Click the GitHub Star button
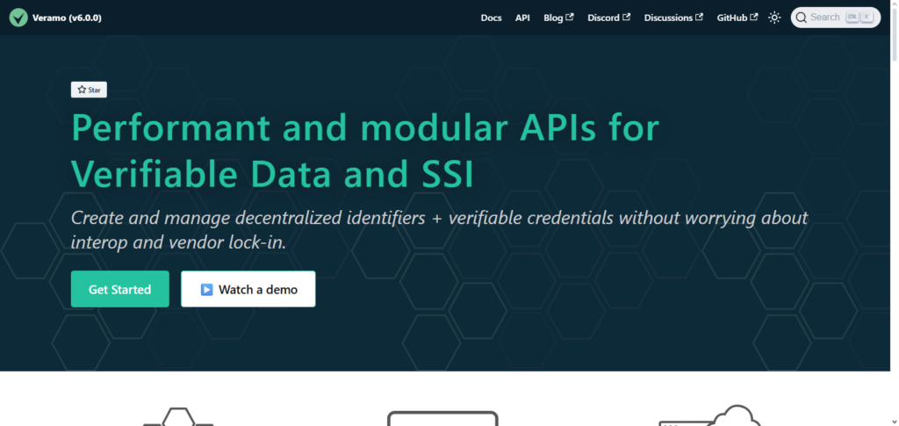This screenshot has width=899, height=426. point(89,90)
